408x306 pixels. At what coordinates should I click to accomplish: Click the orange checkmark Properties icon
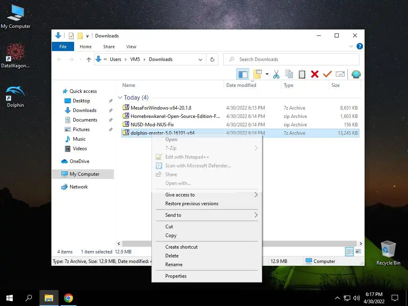coord(328,75)
